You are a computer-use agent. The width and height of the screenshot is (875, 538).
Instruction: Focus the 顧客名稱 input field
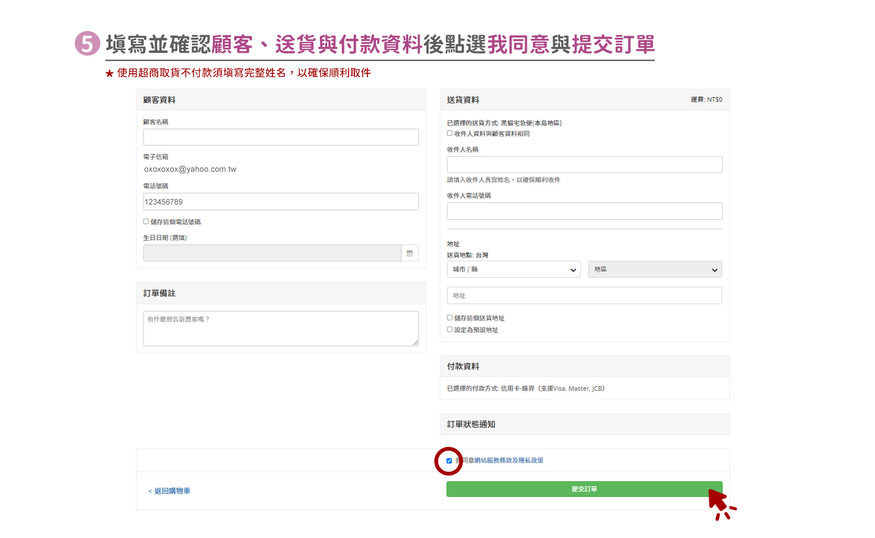(x=281, y=137)
